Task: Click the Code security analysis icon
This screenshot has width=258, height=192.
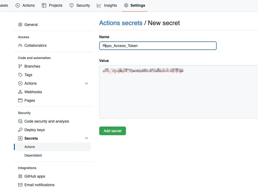Action: tap(20, 121)
